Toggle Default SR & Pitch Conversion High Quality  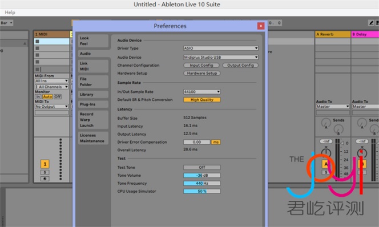202,100
